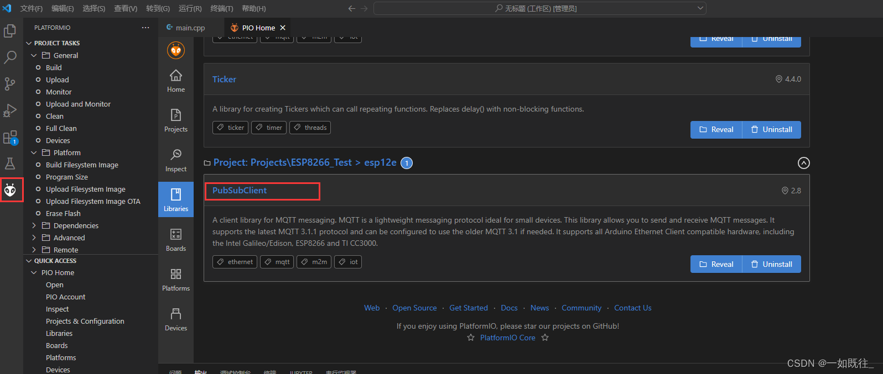The image size is (883, 374).
Task: Open Devices in PIO Home sidebar
Action: click(x=176, y=319)
